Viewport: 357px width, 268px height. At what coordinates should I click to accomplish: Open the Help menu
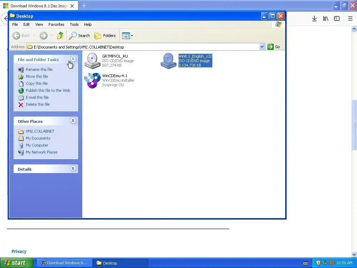click(88, 24)
